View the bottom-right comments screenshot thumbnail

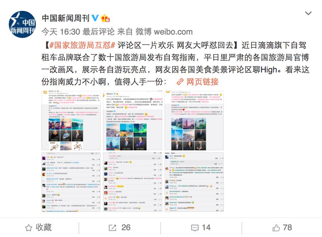tap(194, 182)
